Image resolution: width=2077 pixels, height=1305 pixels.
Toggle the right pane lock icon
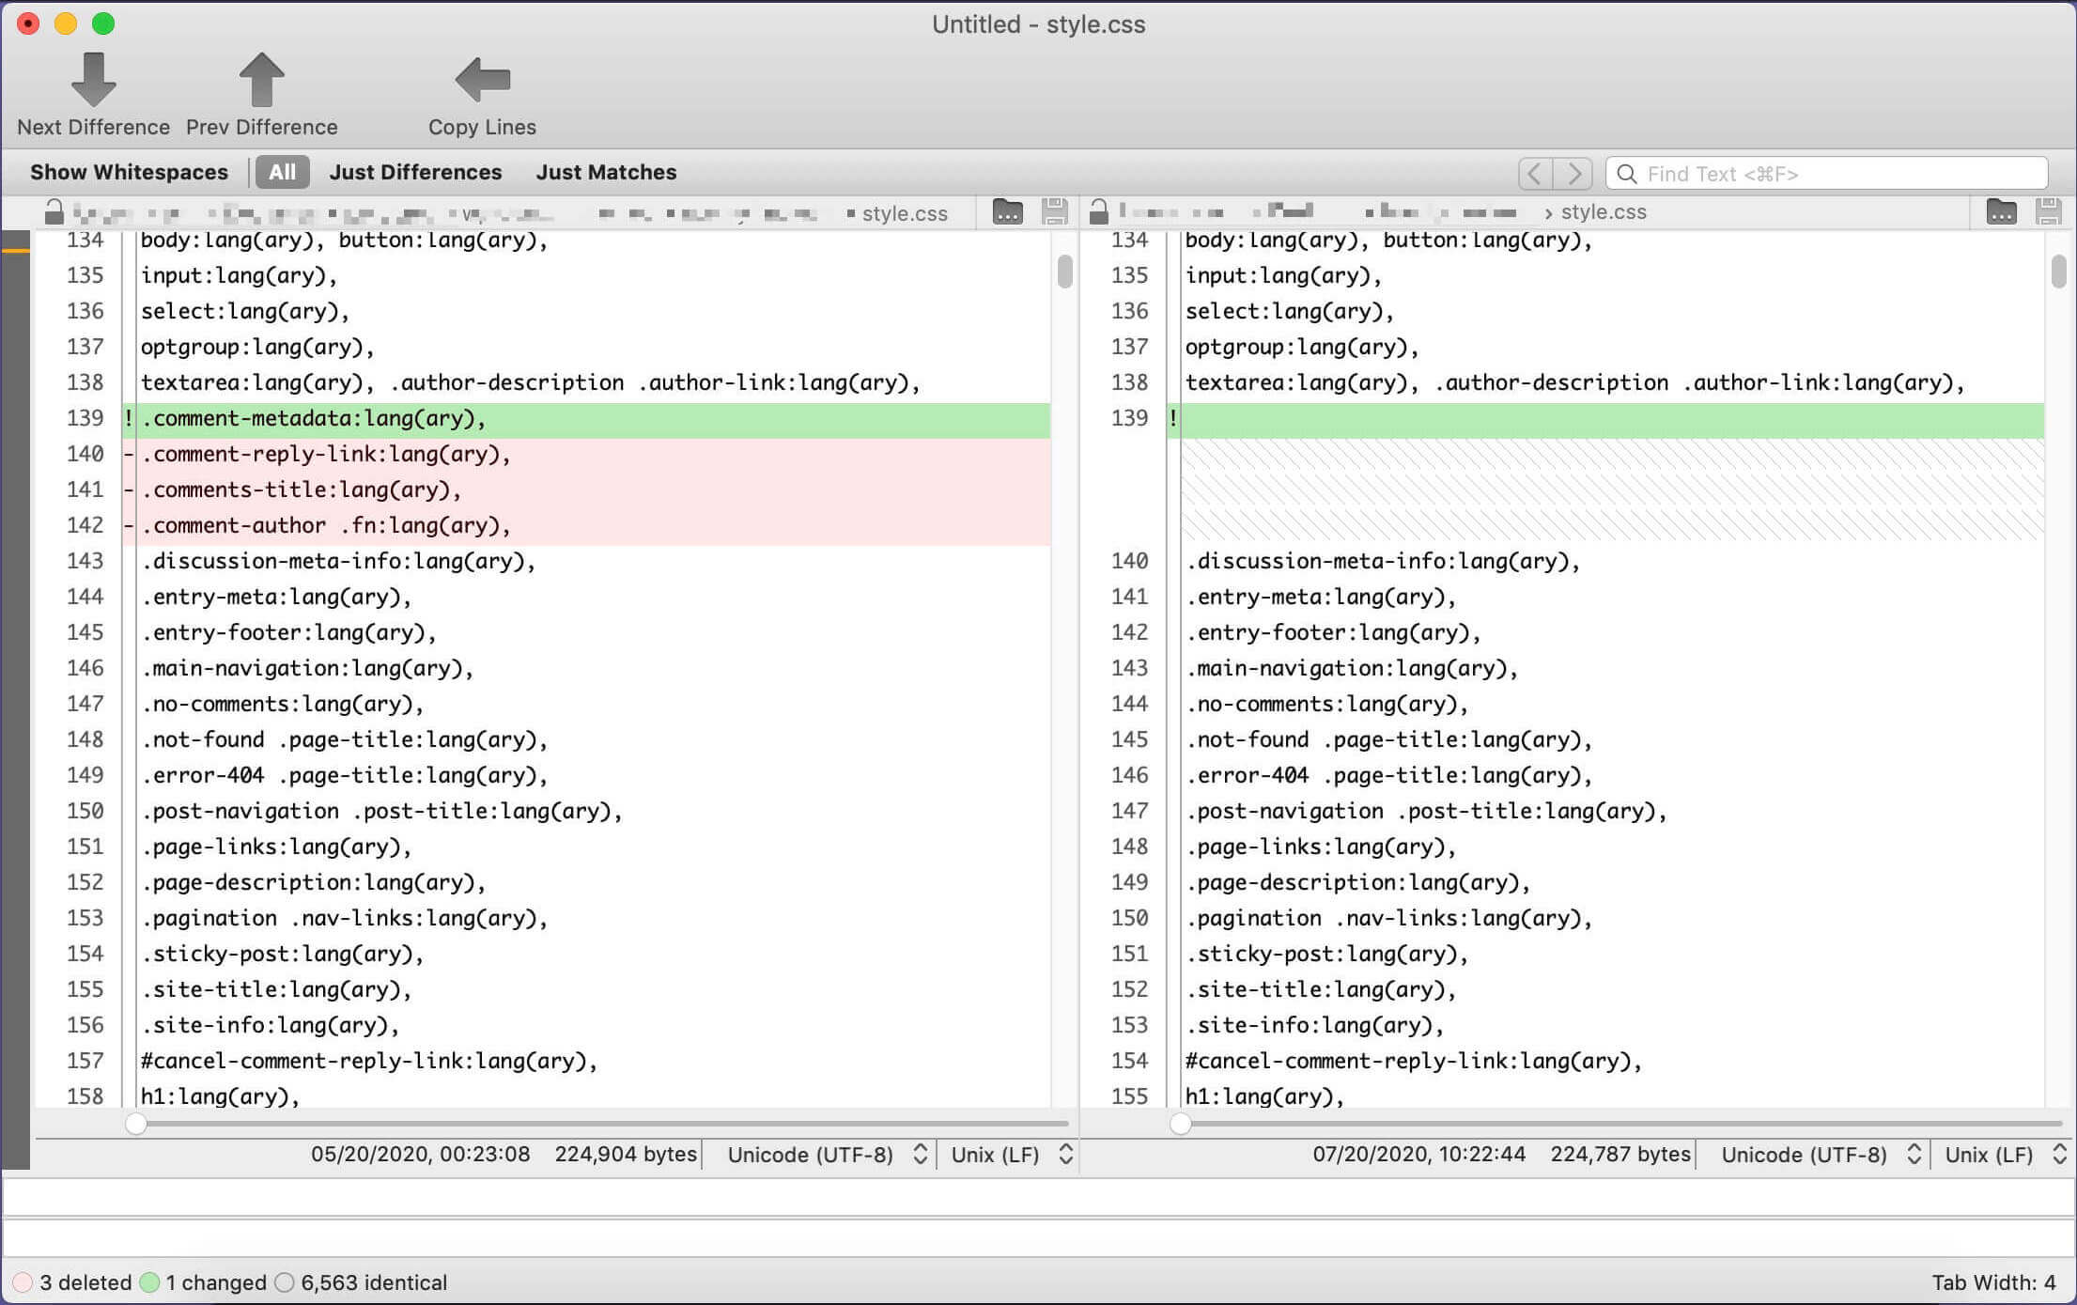[x=1098, y=212]
